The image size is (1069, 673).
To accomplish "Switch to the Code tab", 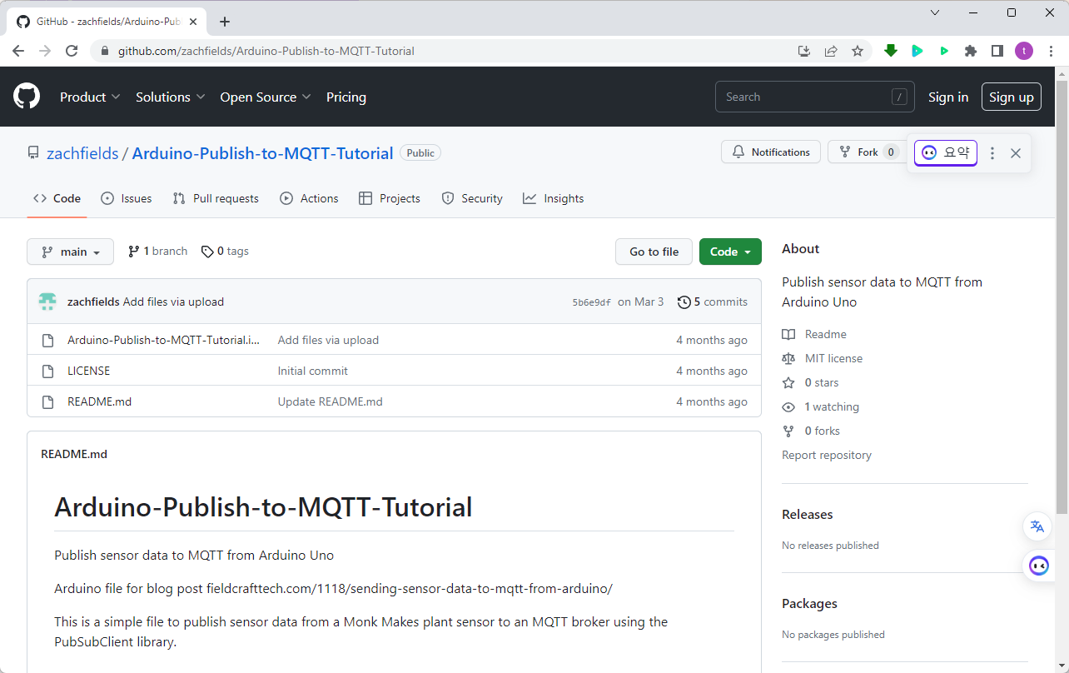I will [x=57, y=198].
